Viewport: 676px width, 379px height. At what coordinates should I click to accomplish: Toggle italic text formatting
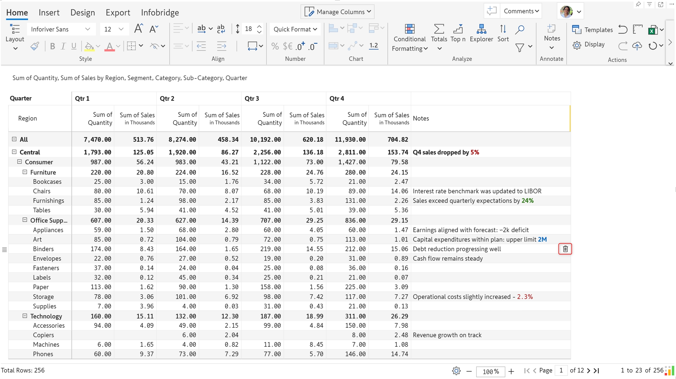[63, 46]
